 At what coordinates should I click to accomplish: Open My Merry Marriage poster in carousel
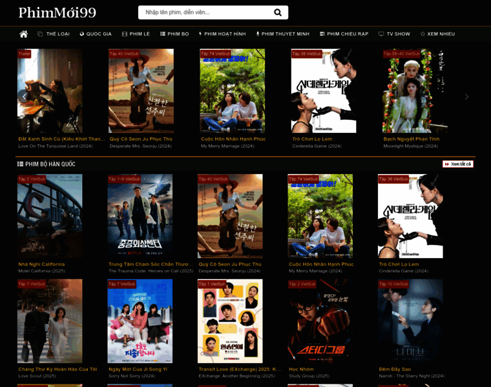pos(233,91)
